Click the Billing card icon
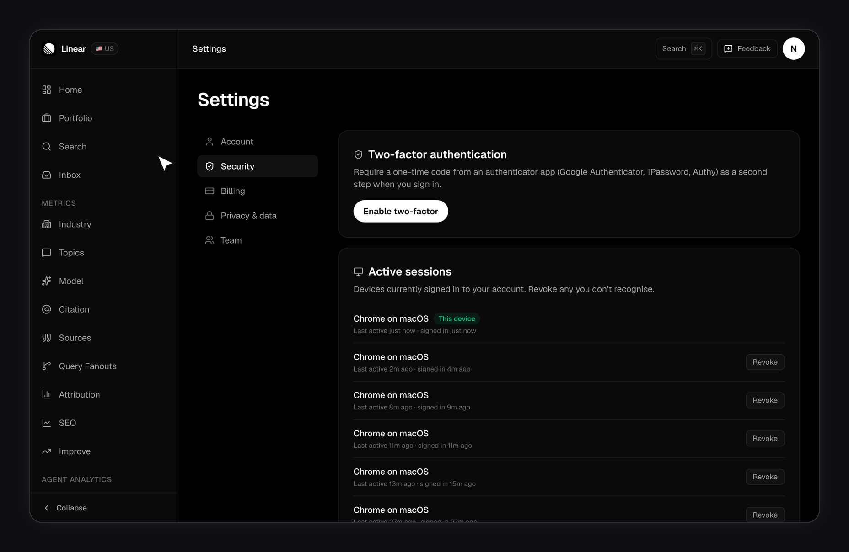The image size is (849, 552). (x=210, y=191)
